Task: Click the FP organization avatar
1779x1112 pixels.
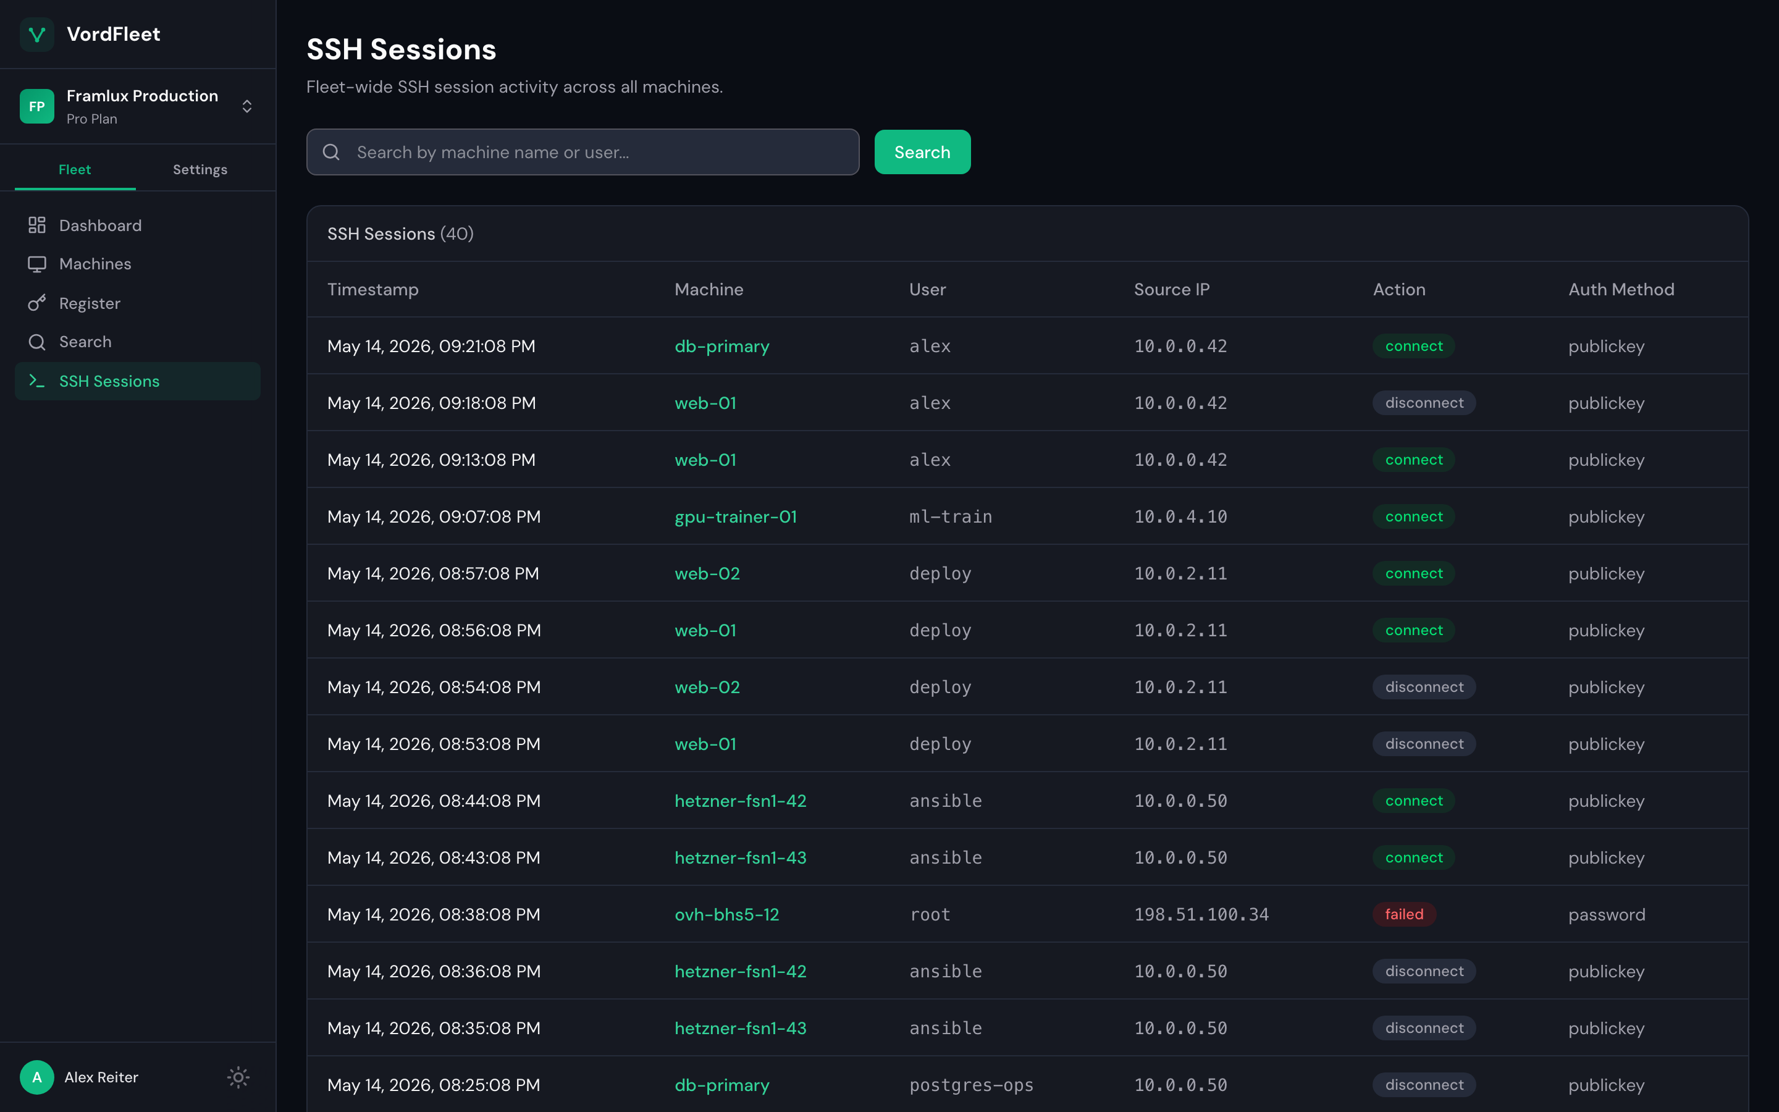Action: pos(37,107)
